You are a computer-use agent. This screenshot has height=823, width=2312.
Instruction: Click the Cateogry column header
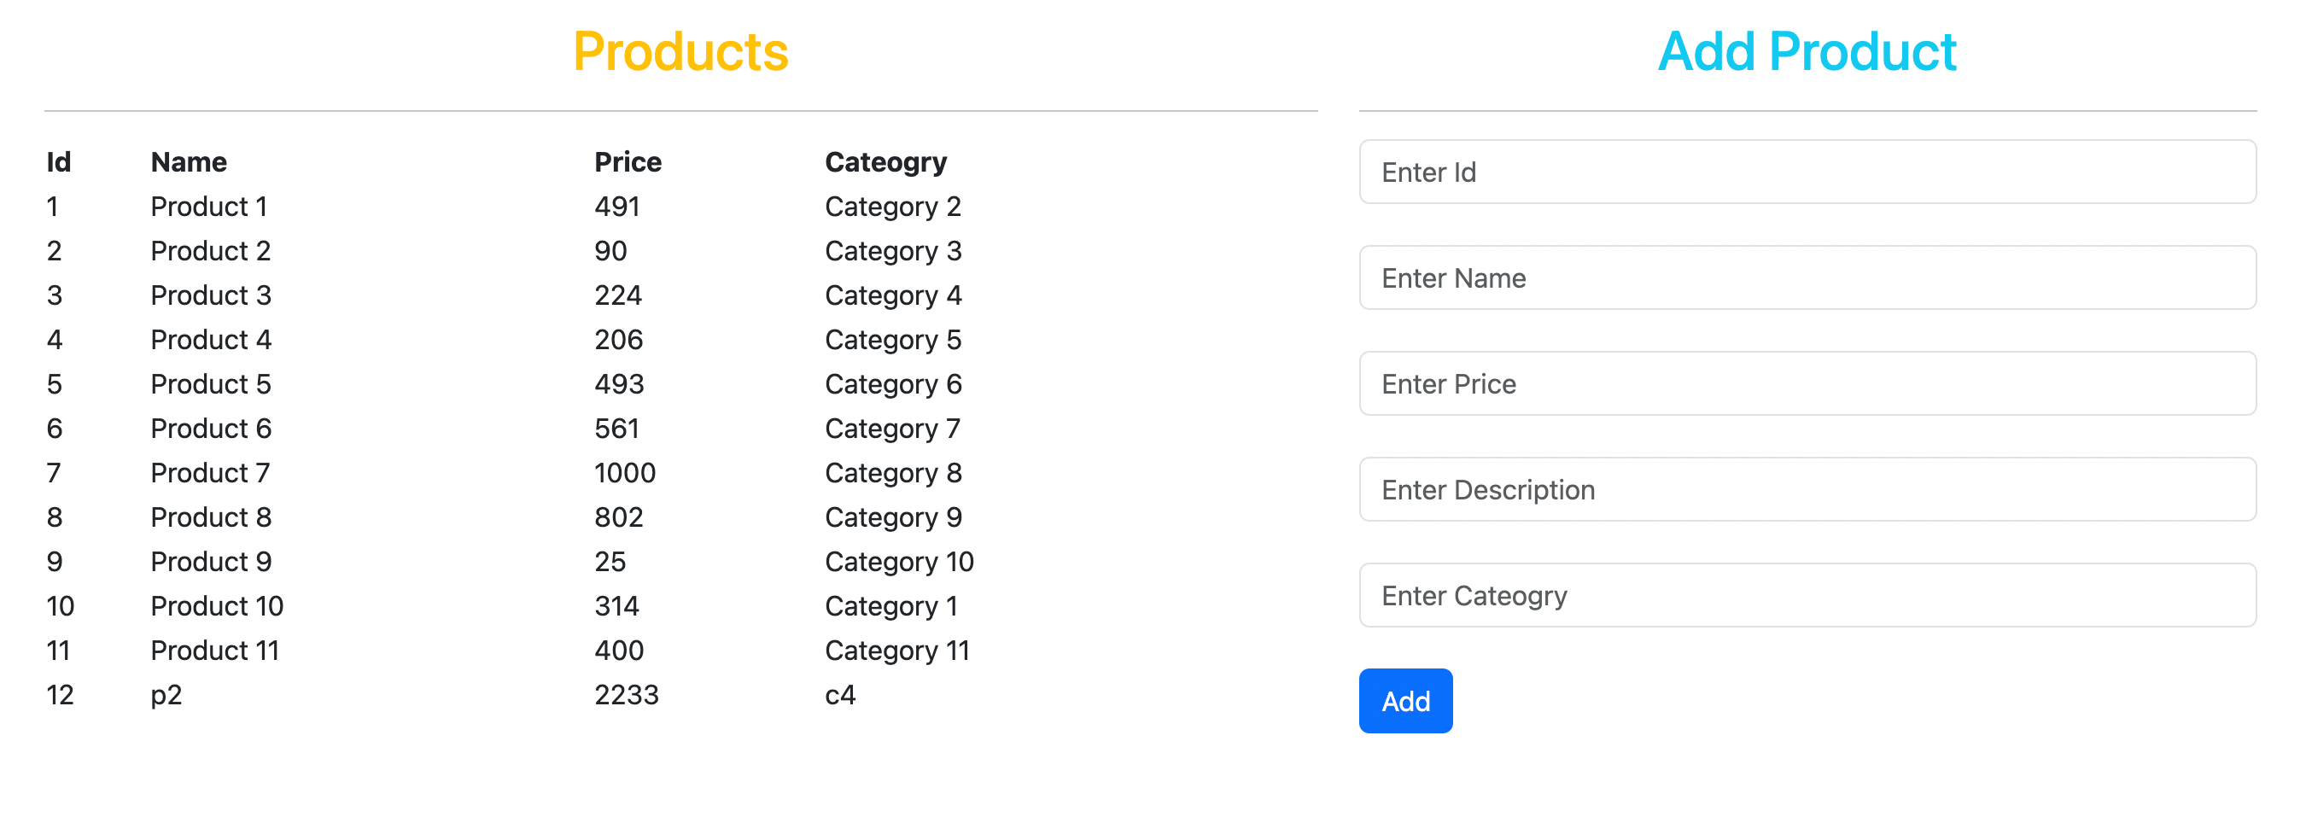pyautogui.click(x=886, y=161)
